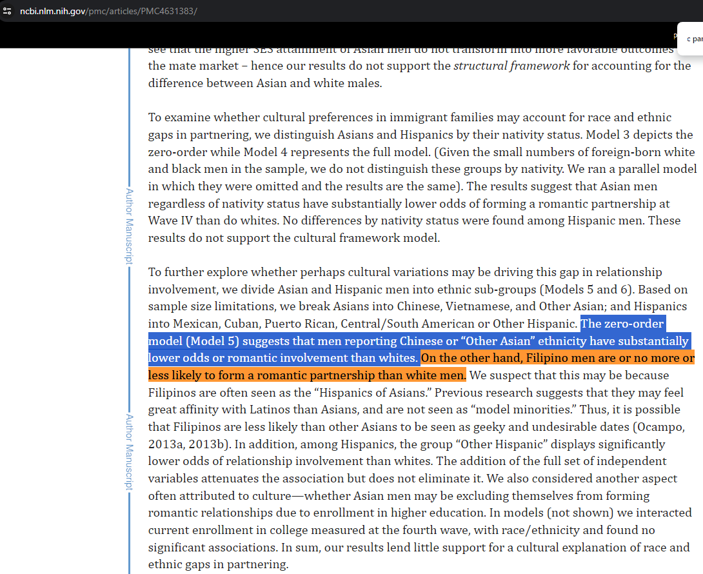The height and width of the screenshot is (574, 703).
Task: Open the site information icon in address bar
Action: point(7,11)
